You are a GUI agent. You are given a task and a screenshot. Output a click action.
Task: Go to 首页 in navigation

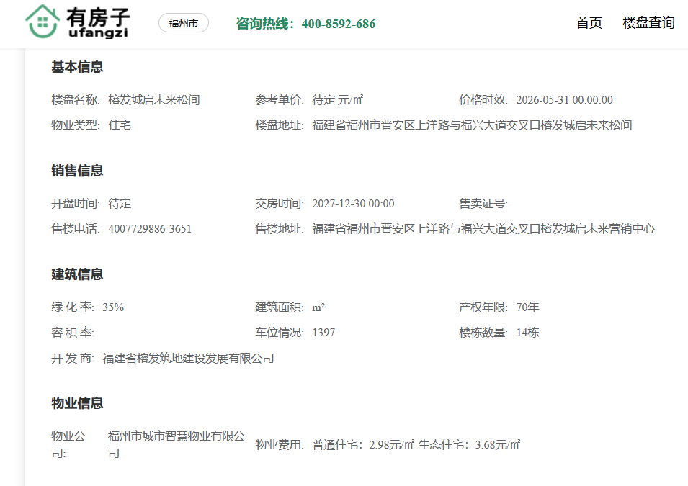589,23
